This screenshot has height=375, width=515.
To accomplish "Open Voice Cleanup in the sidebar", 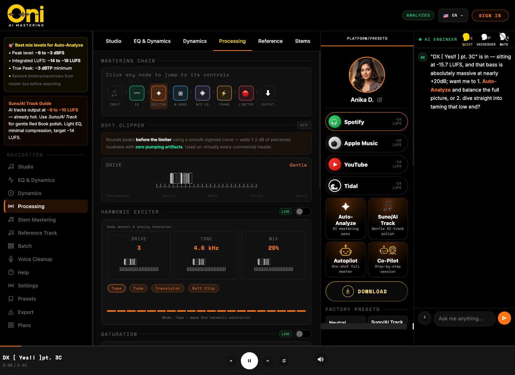I will [46, 259].
